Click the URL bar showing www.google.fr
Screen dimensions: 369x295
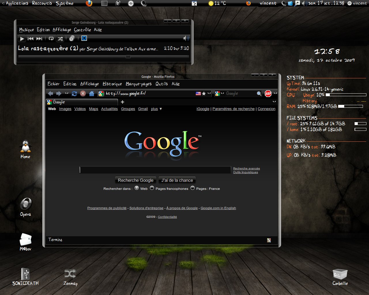pos(150,93)
